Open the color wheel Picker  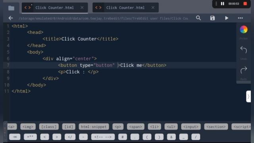coord(244,30)
